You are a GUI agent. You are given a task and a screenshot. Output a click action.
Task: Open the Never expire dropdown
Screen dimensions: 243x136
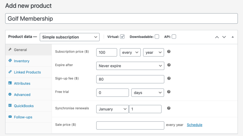point(130,66)
